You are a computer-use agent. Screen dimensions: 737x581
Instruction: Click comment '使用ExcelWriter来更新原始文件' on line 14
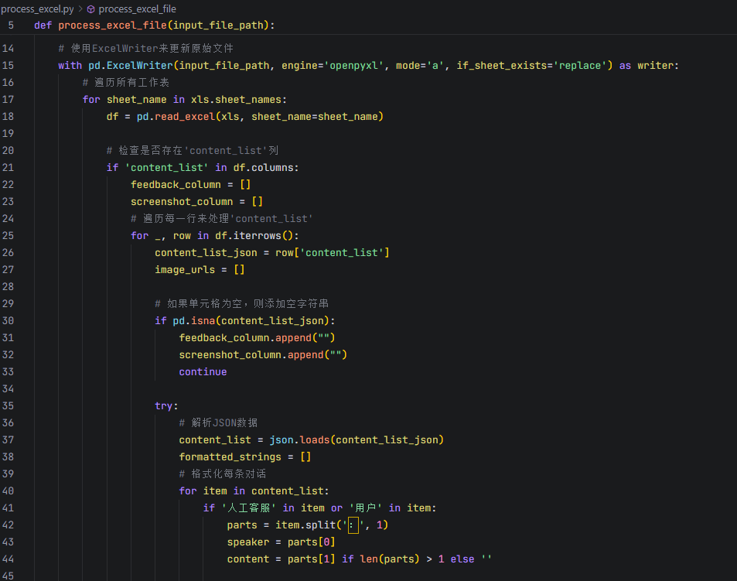[x=152, y=49]
